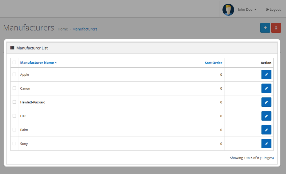Screen dimensions: 286x174
Task: Click John Doe's profile avatar image
Action: pos(228,10)
